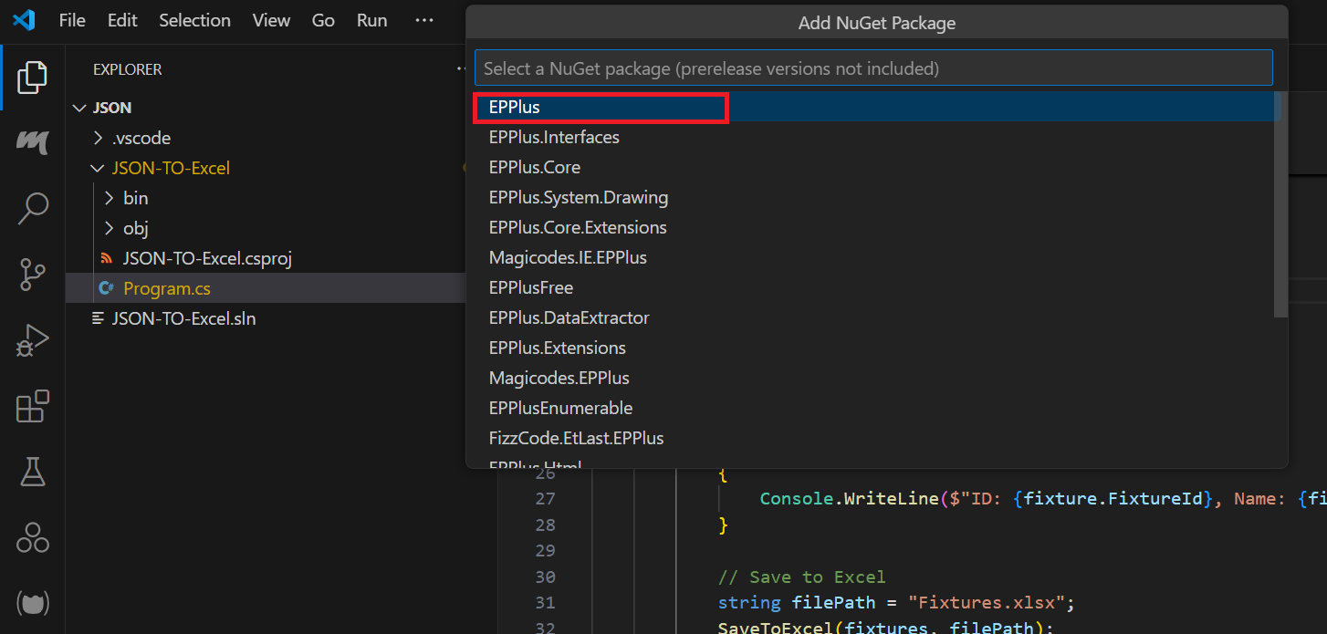The image size is (1327, 634).
Task: Open the Edit menu
Action: click(x=122, y=20)
